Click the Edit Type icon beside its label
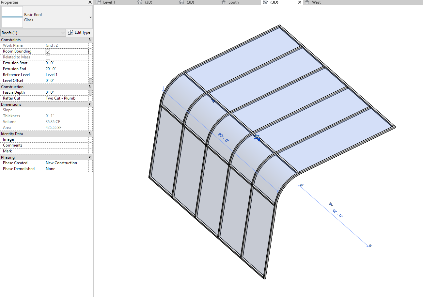423x297 pixels. click(x=70, y=32)
